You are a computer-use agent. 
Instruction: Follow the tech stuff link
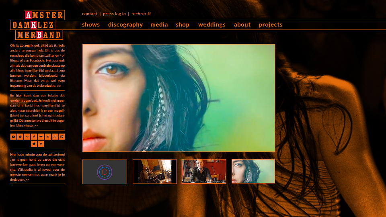(141, 14)
